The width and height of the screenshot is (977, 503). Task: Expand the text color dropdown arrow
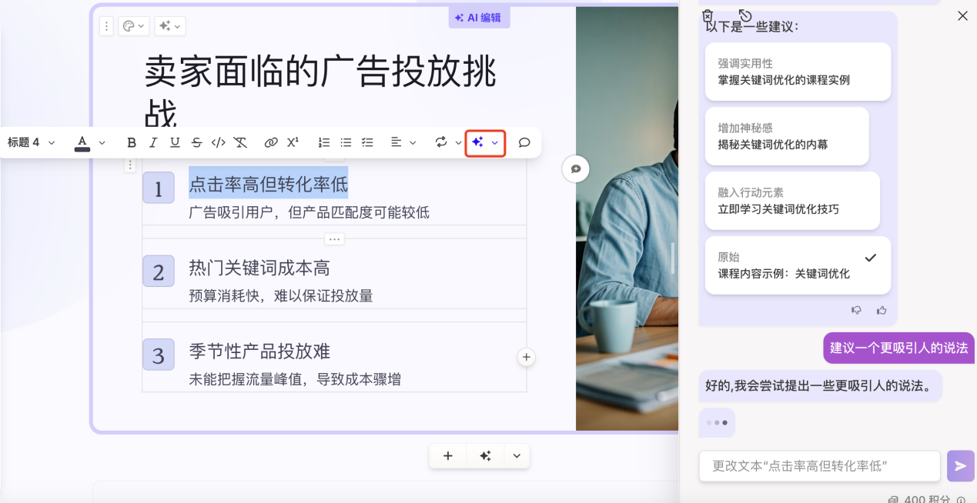pyautogui.click(x=102, y=142)
